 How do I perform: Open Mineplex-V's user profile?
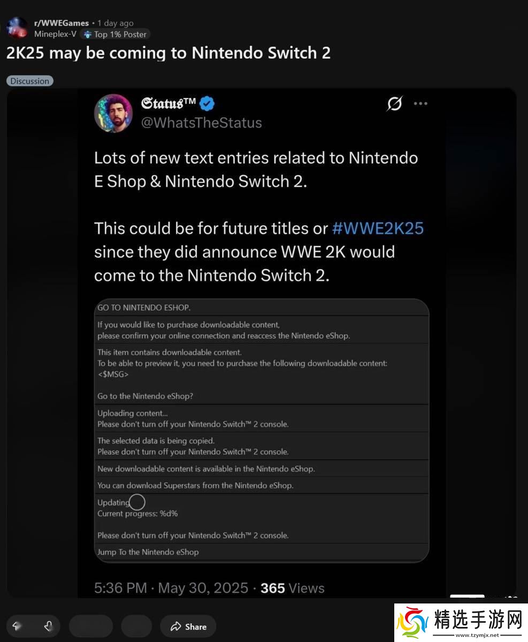(x=55, y=34)
